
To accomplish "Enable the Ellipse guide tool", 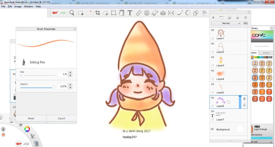I will (147, 13).
